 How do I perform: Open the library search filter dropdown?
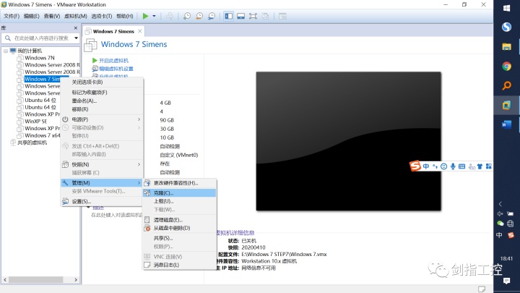click(77, 38)
